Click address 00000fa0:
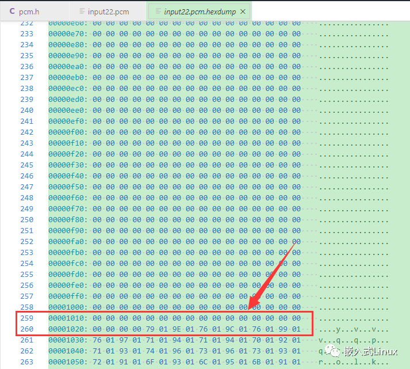410x369 pixels. click(x=68, y=242)
